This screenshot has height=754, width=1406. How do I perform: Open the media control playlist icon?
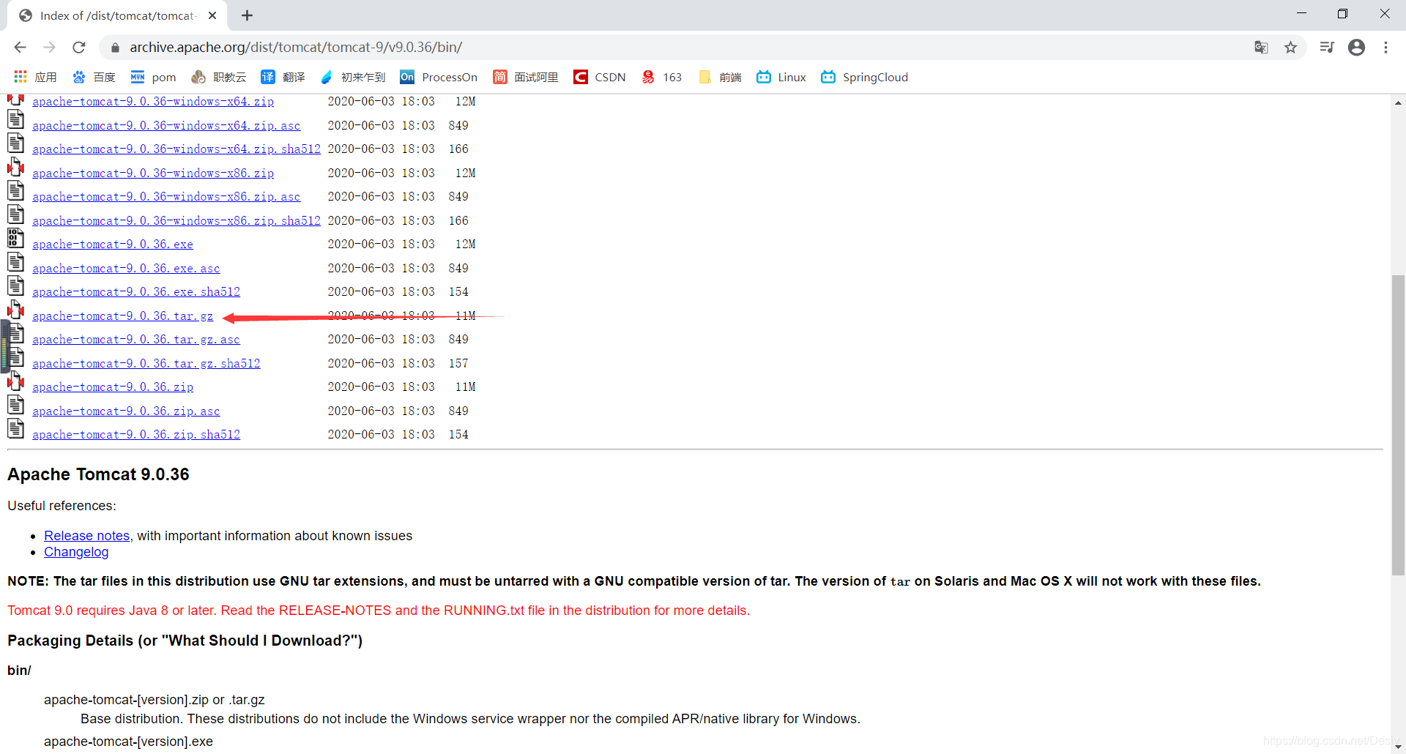point(1327,48)
